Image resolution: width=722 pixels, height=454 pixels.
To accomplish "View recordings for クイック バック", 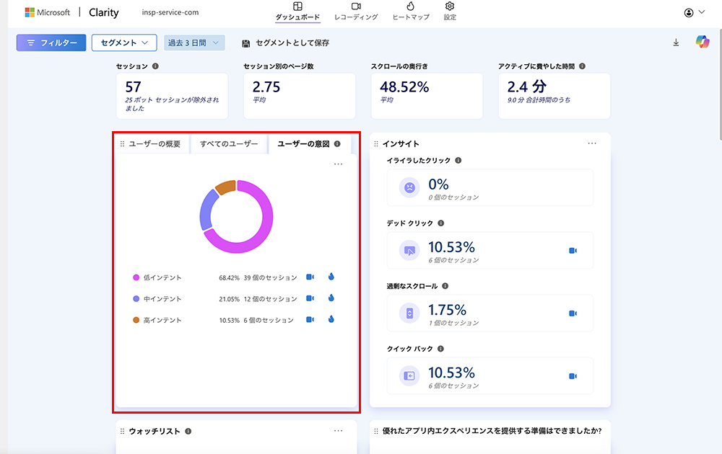I will click(x=573, y=376).
